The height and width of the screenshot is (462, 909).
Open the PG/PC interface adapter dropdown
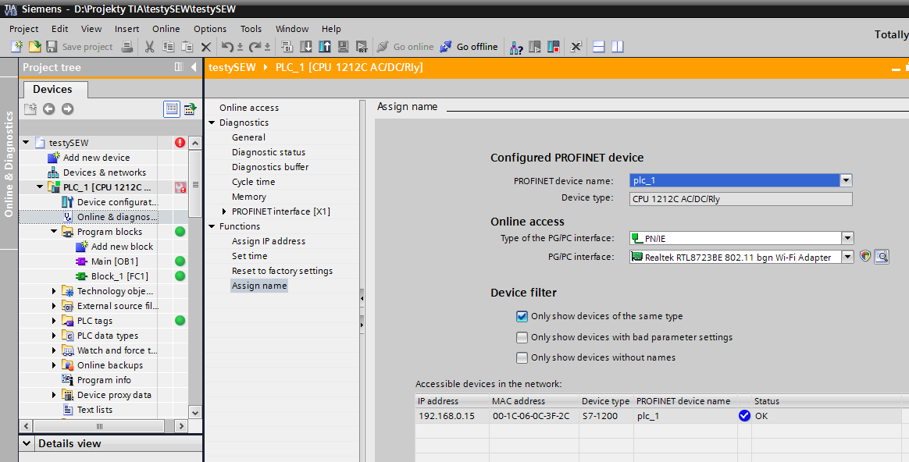[847, 257]
